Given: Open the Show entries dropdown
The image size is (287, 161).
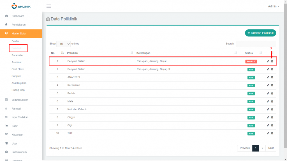Looking at the screenshot, I should tap(63, 44).
